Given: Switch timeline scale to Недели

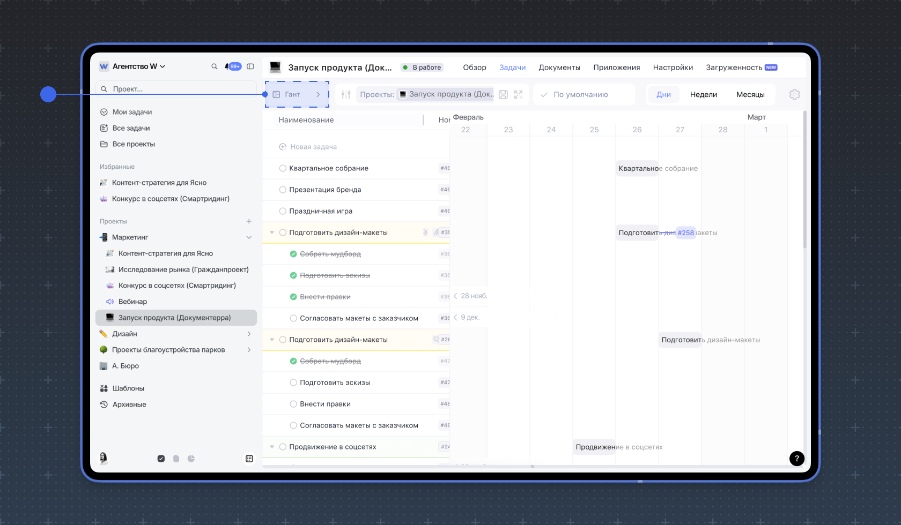Looking at the screenshot, I should click(x=703, y=94).
